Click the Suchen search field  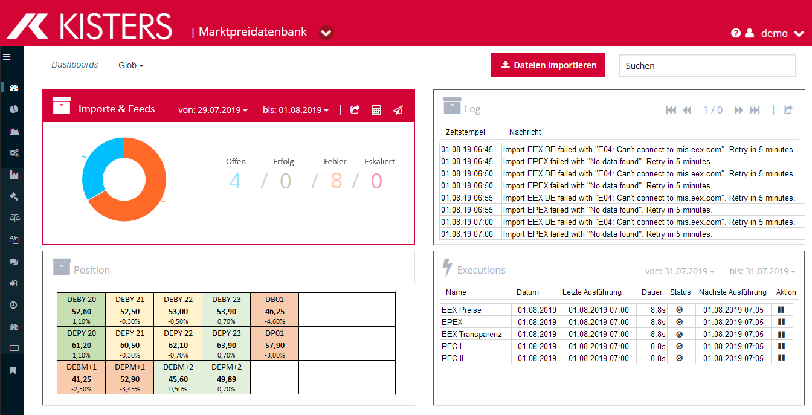point(707,66)
